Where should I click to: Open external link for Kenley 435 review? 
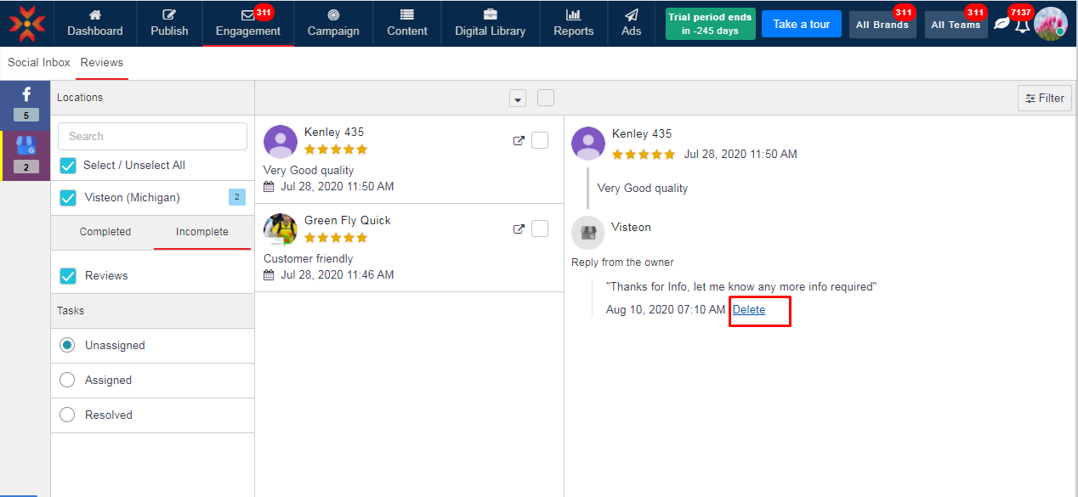tap(519, 141)
